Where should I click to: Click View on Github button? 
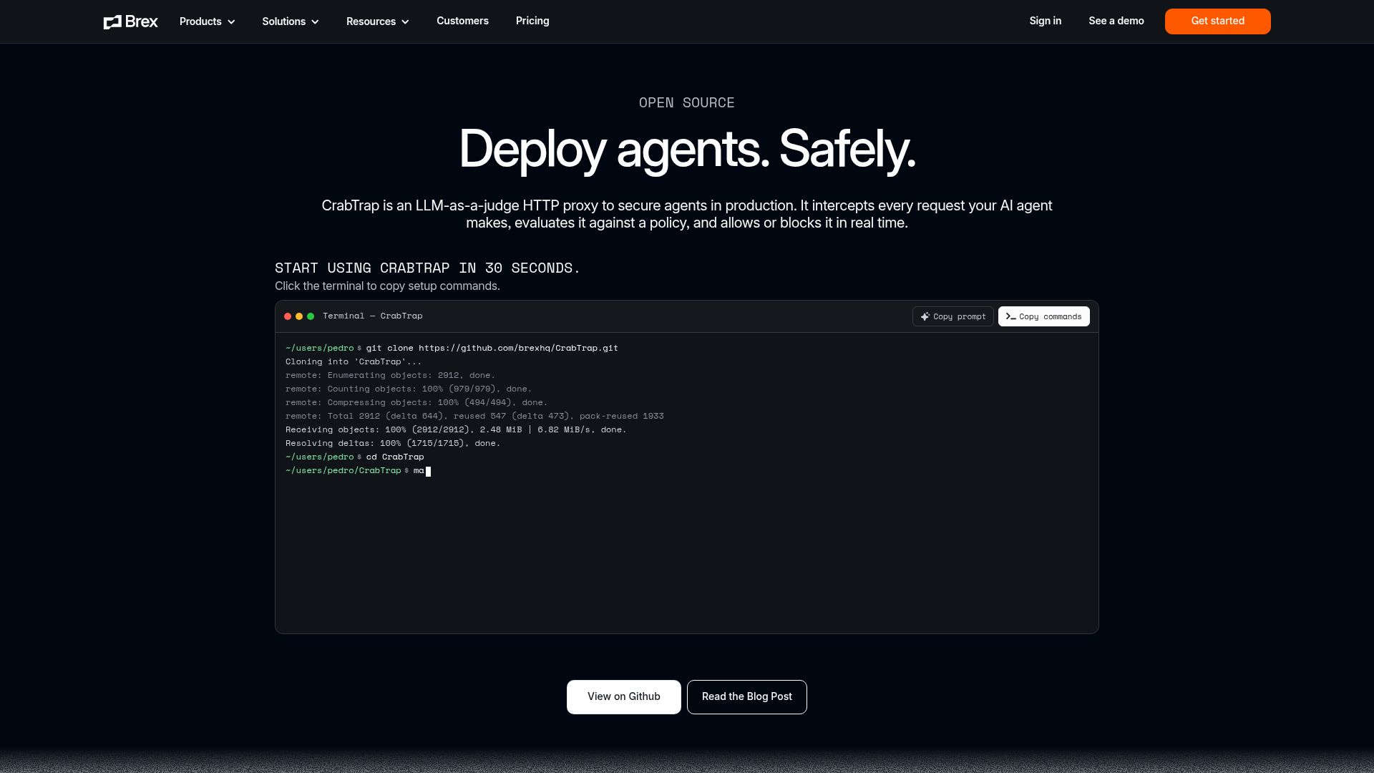click(623, 697)
